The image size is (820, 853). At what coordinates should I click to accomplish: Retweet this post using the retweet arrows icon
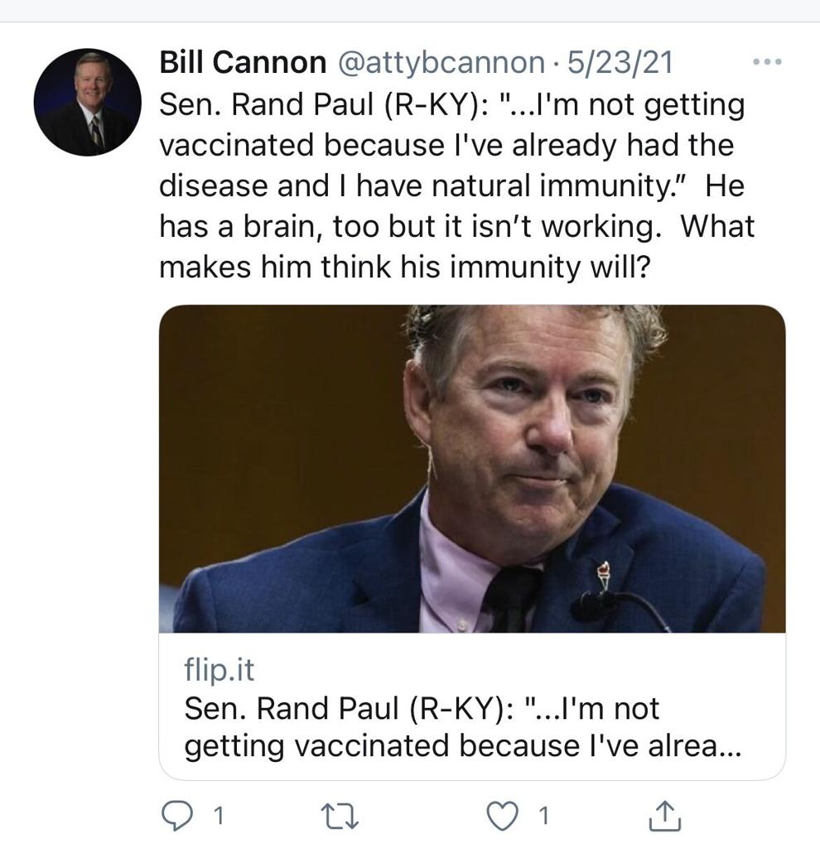(340, 816)
